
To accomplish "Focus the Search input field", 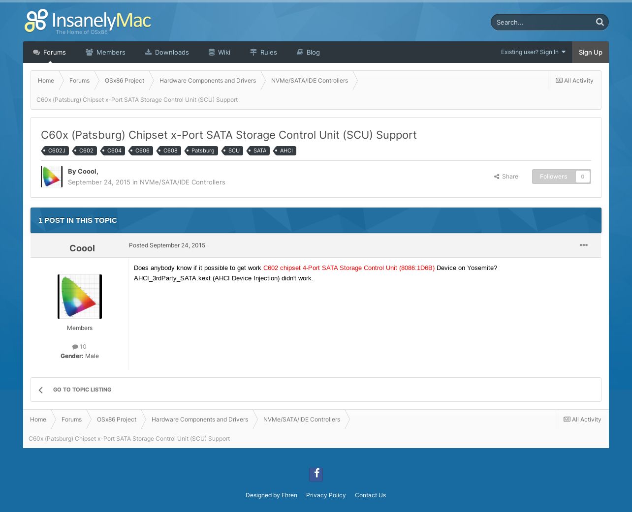I will coord(541,22).
